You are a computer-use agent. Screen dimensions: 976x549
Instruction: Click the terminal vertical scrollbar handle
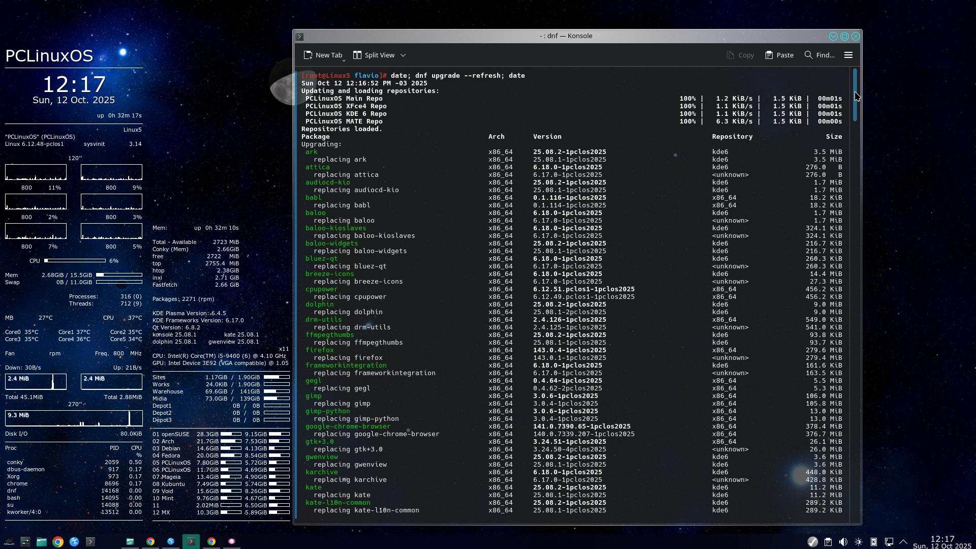(855, 95)
